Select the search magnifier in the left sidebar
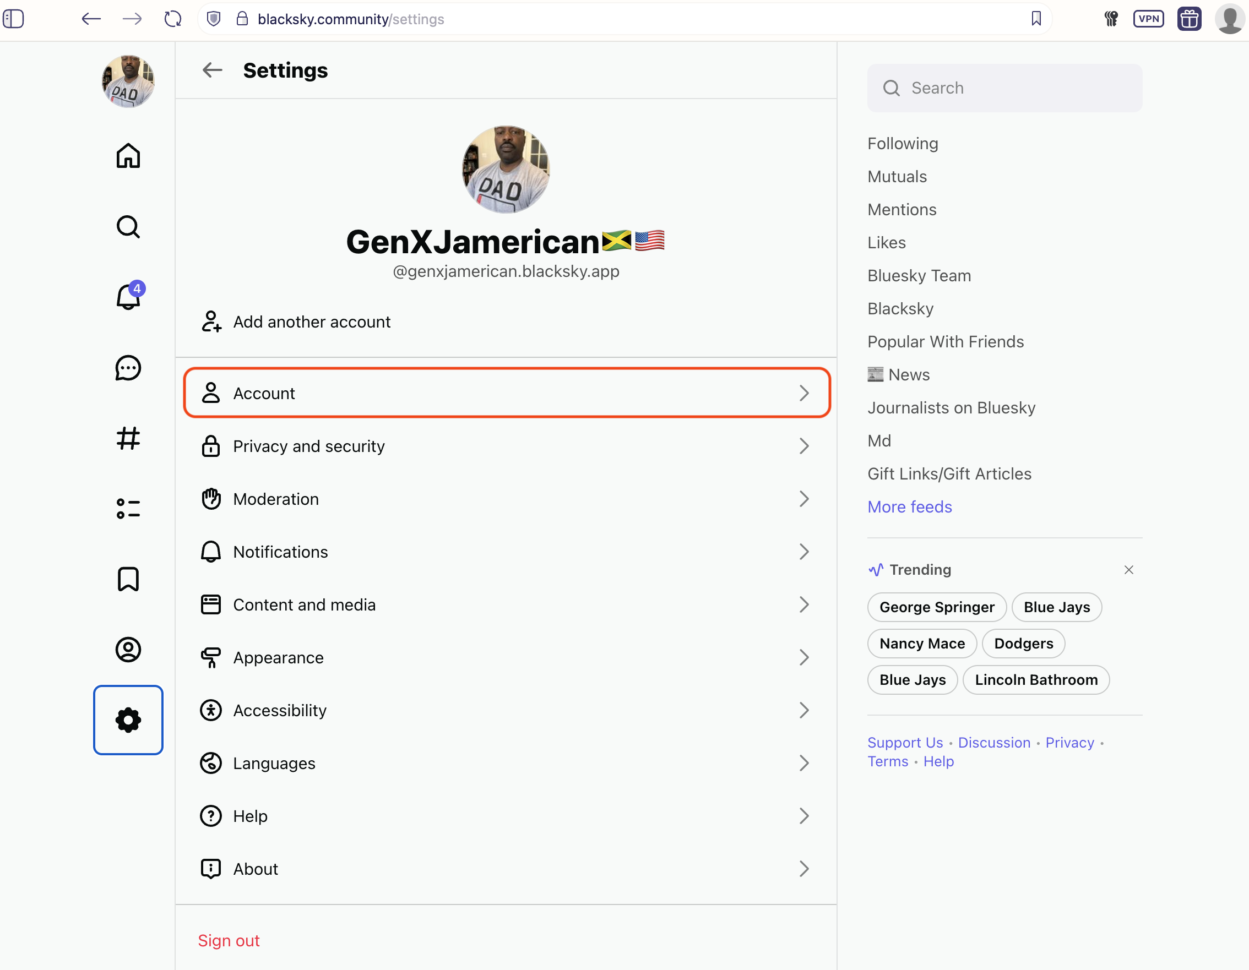The width and height of the screenshot is (1249, 970). pos(128,226)
